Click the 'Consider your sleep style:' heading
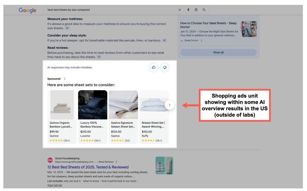The width and height of the screenshot is (307, 191). click(x=67, y=35)
